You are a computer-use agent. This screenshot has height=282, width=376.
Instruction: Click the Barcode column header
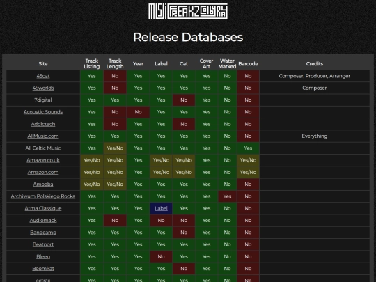click(x=248, y=64)
